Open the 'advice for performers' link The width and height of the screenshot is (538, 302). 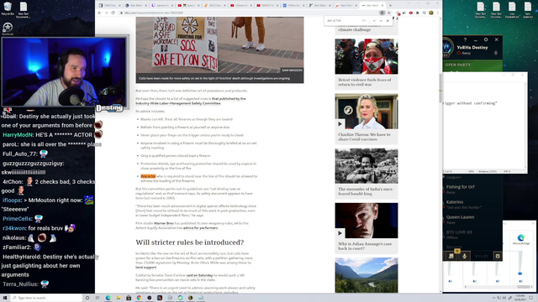point(200,228)
